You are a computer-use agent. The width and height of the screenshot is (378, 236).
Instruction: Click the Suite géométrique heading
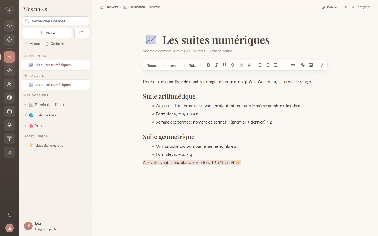pos(169,137)
